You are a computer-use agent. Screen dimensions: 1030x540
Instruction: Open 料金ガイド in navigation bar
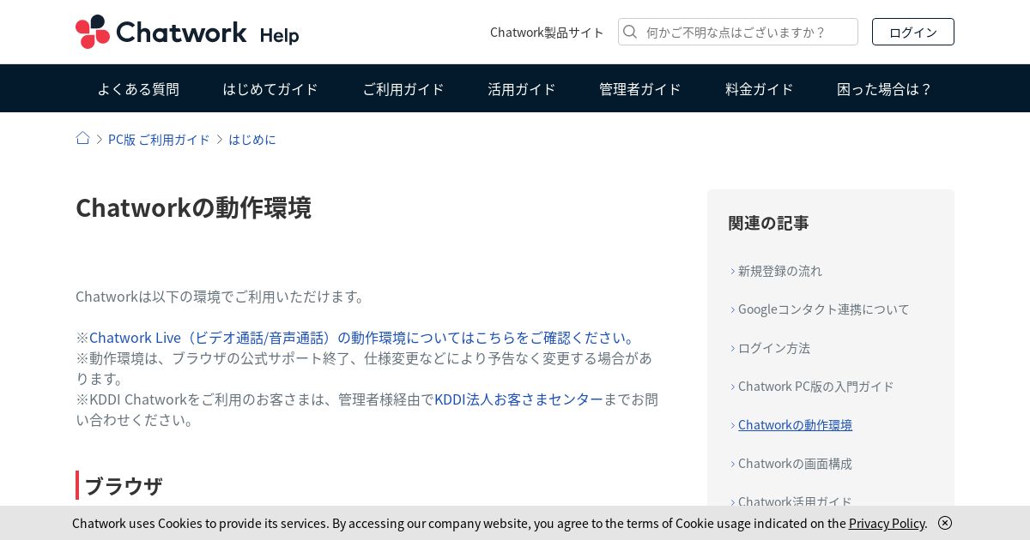[760, 88]
